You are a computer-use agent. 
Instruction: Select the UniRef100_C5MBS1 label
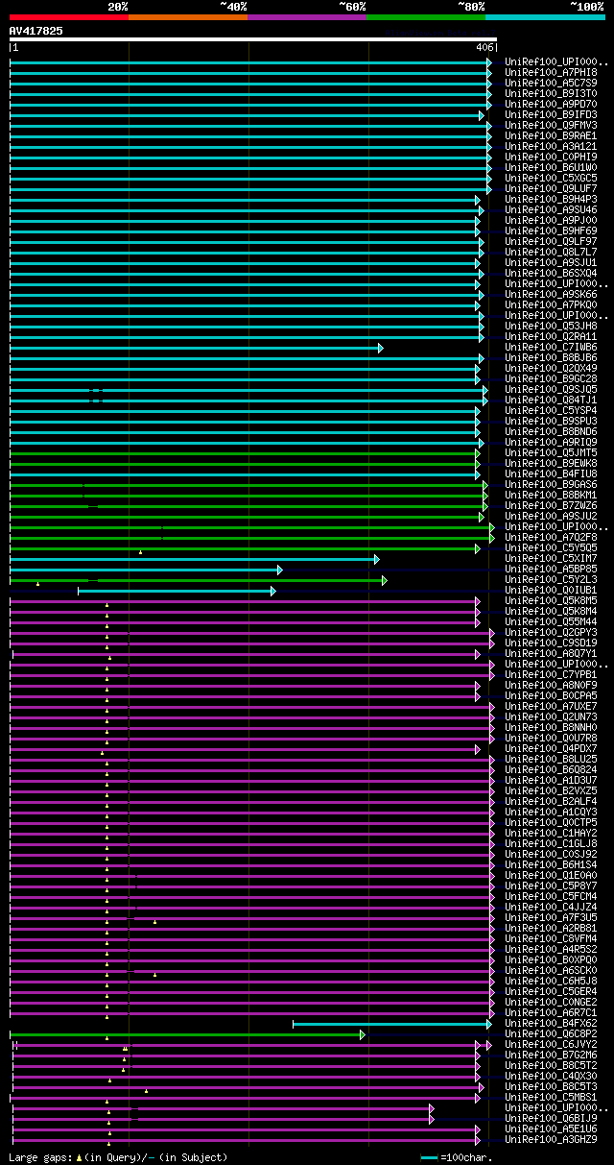pos(552,1097)
